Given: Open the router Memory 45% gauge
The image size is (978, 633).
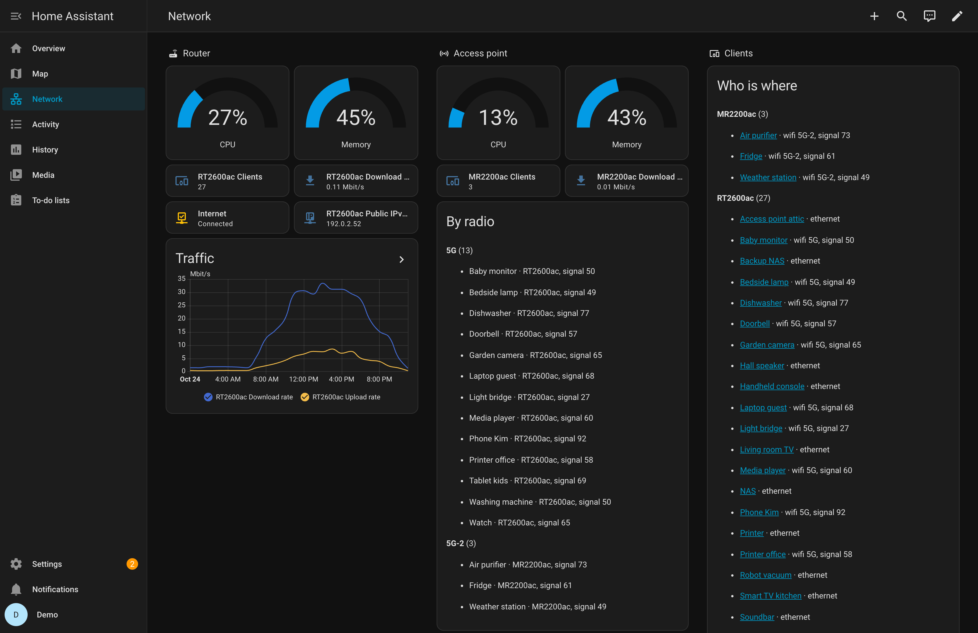Looking at the screenshot, I should (x=356, y=113).
